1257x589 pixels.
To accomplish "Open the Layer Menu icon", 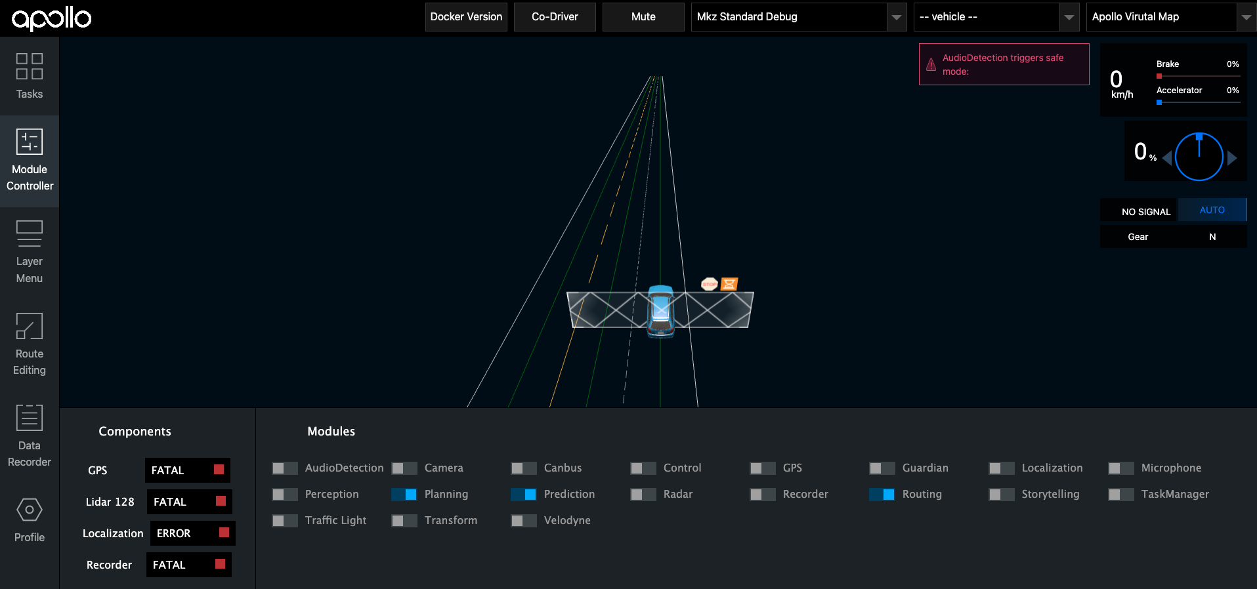I will tap(30, 234).
